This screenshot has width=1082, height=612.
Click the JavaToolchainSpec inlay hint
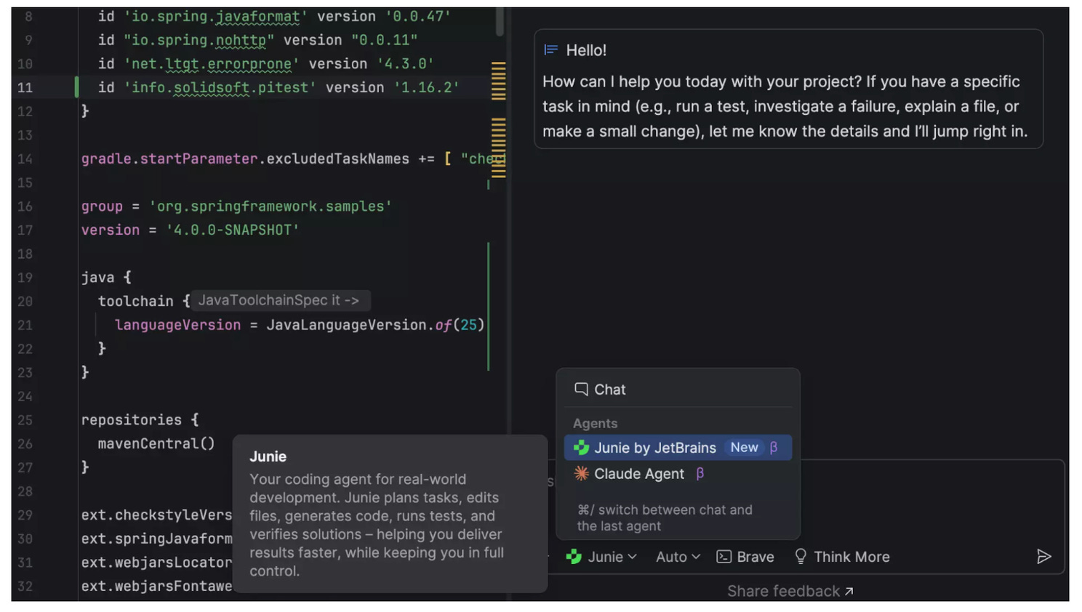point(281,300)
